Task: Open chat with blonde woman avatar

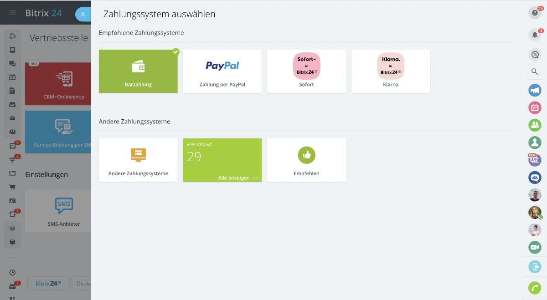Action: pos(535,212)
